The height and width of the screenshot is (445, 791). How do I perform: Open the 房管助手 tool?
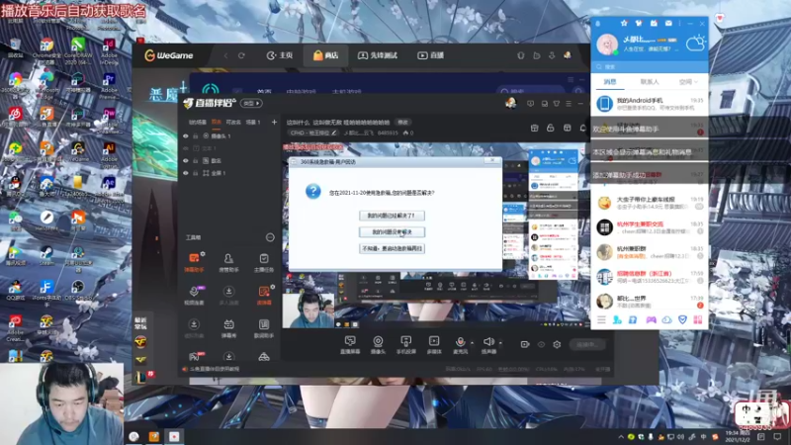tap(228, 258)
